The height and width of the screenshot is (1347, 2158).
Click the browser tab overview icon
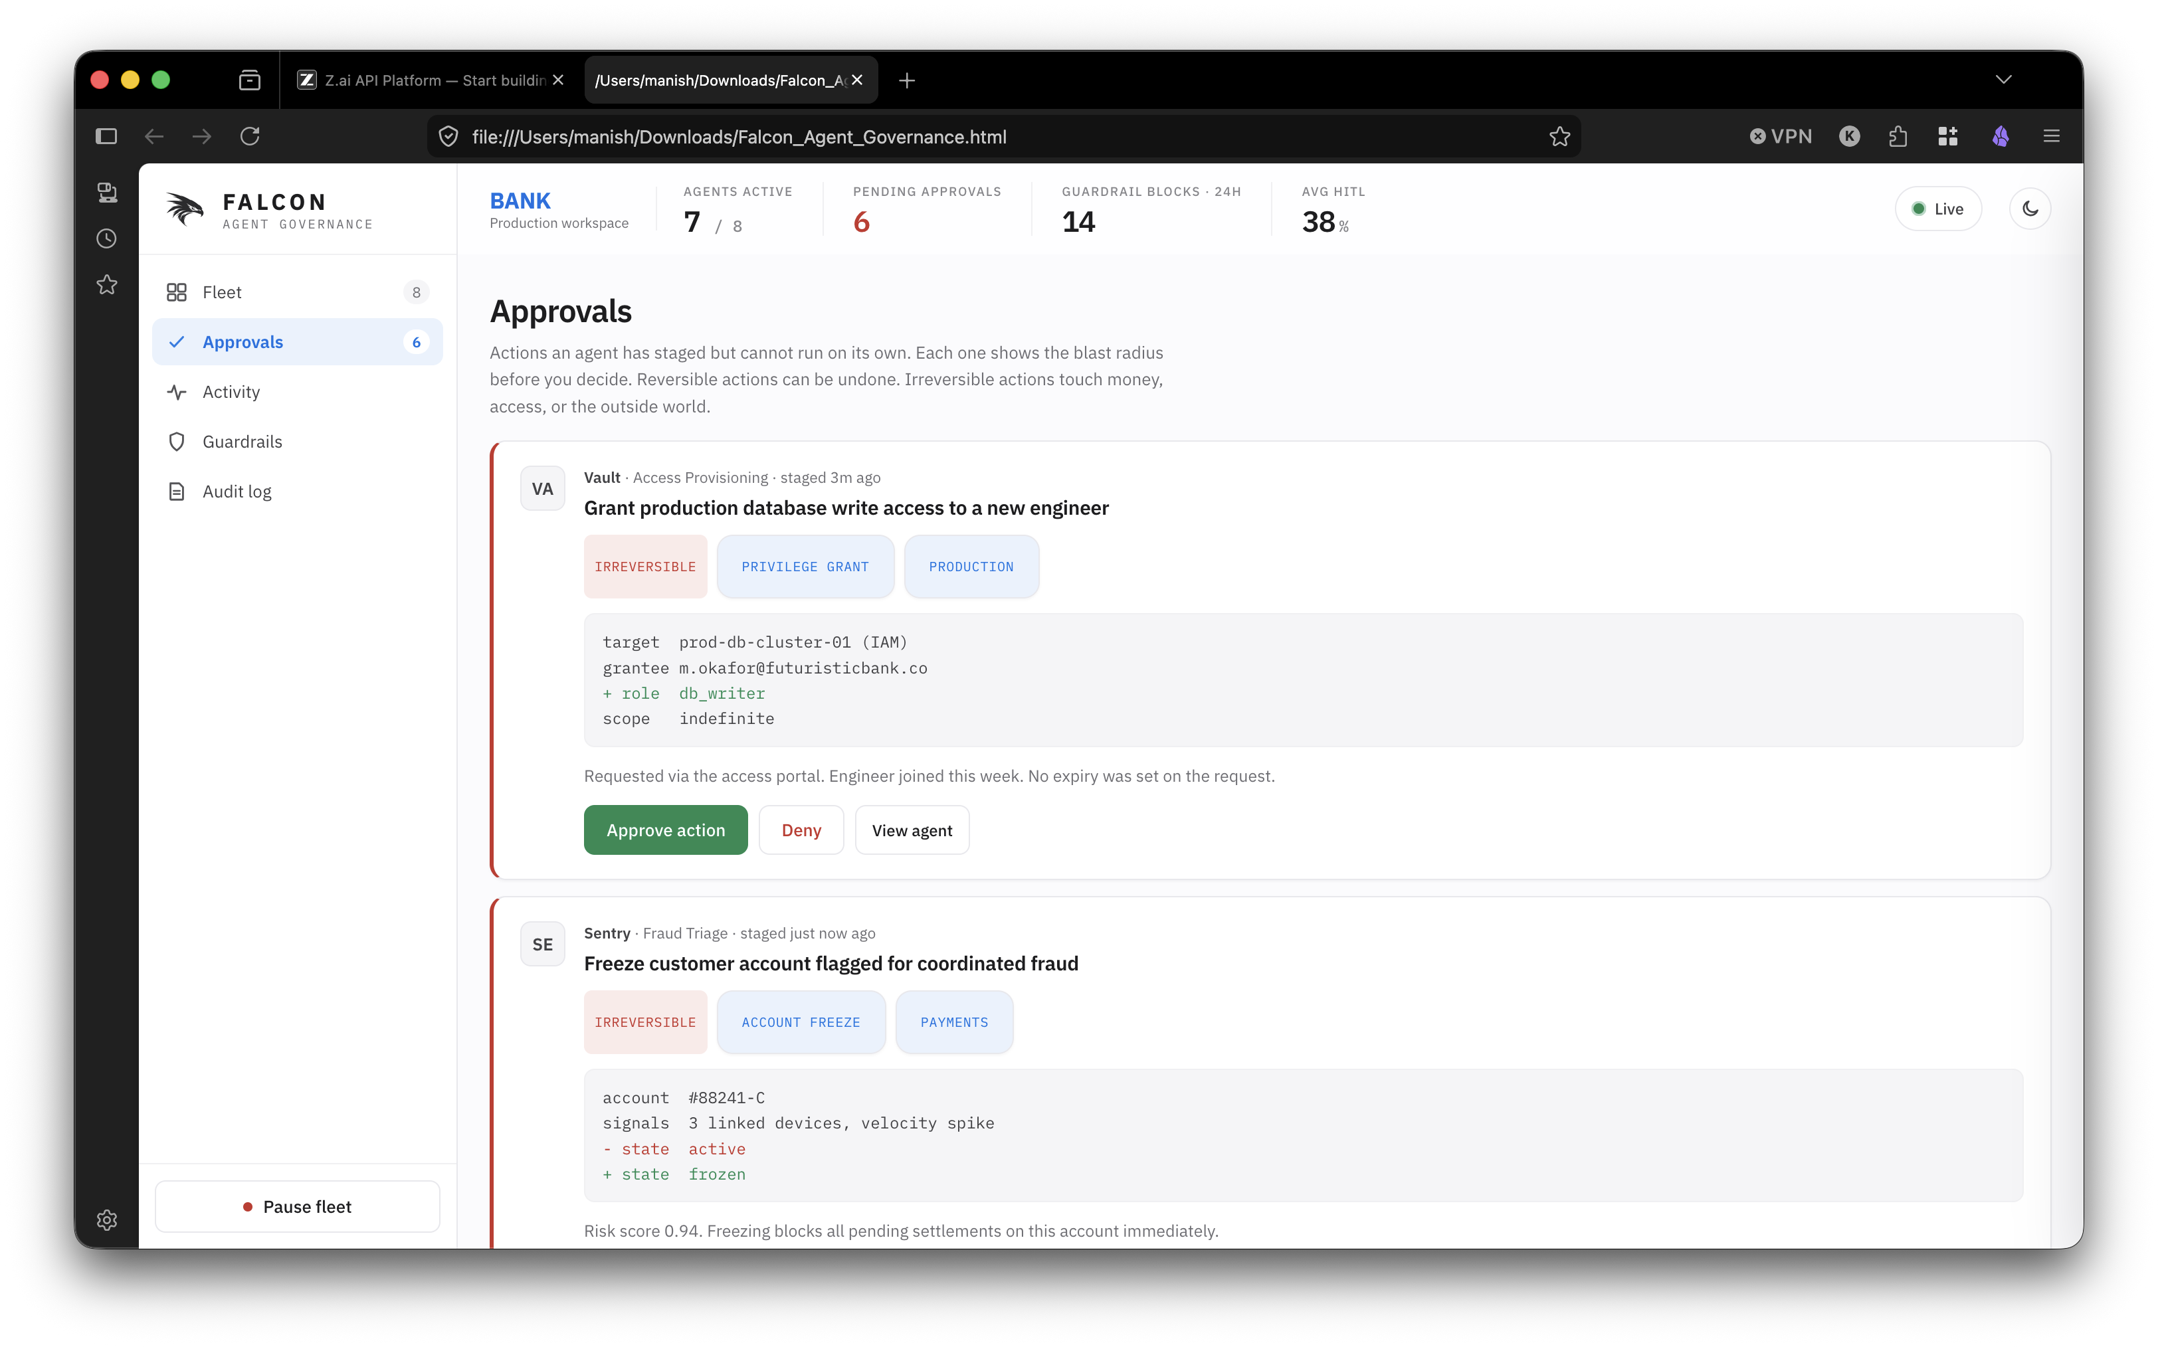pos(249,80)
